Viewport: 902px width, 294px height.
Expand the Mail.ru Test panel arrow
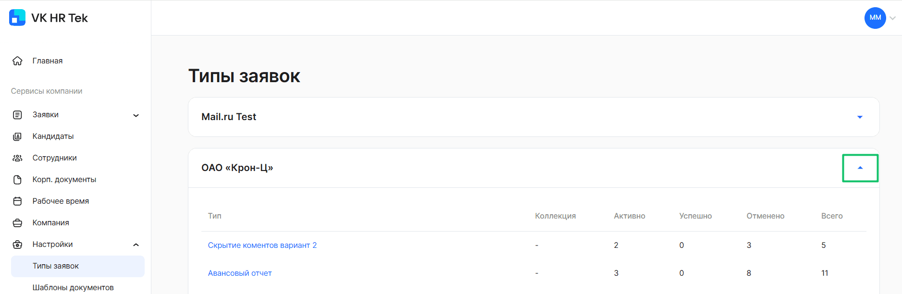pyautogui.click(x=860, y=117)
